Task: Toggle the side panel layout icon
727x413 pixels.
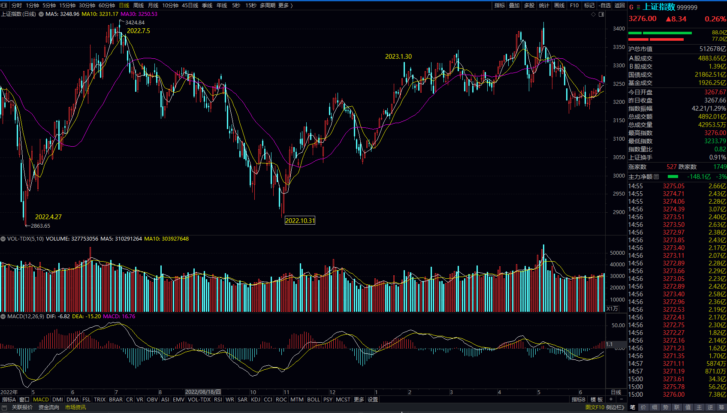Action: pyautogui.click(x=601, y=14)
